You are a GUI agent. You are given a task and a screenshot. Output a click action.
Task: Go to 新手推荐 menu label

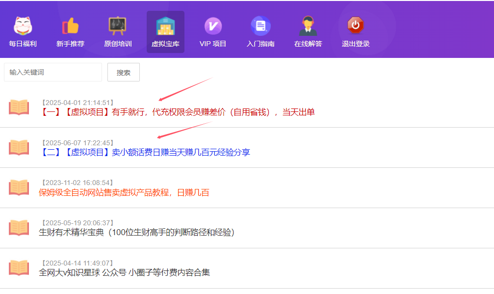click(70, 44)
